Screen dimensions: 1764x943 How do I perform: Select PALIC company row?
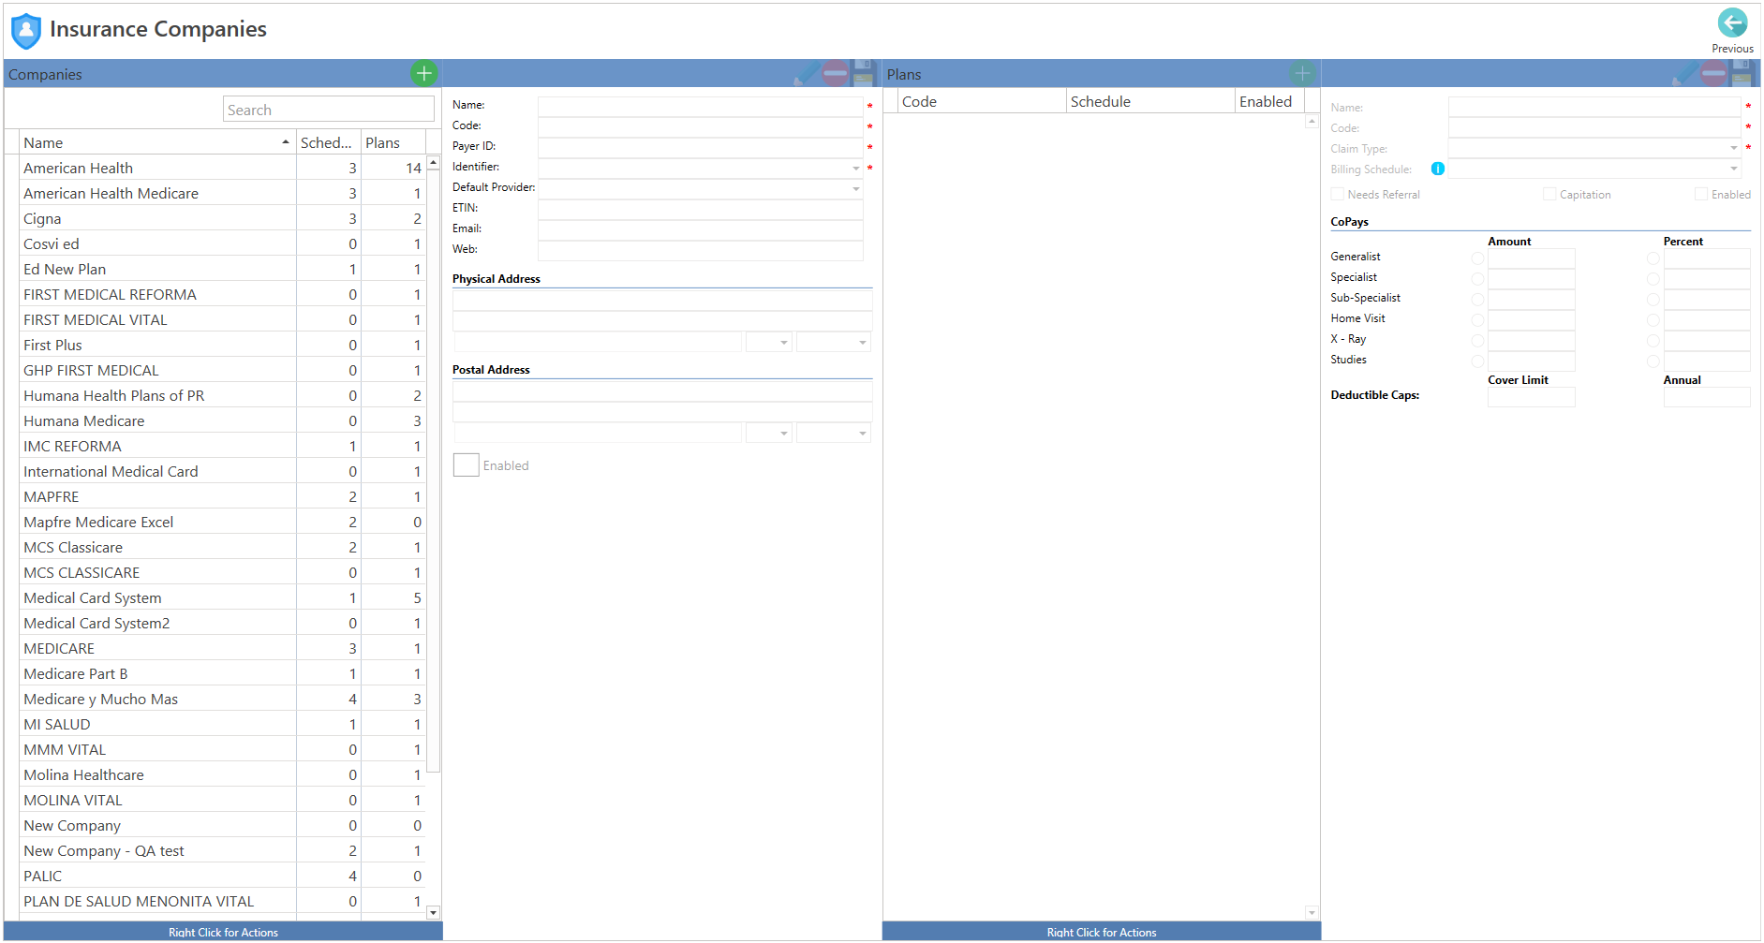coord(223,876)
